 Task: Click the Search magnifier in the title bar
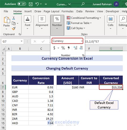83,4
